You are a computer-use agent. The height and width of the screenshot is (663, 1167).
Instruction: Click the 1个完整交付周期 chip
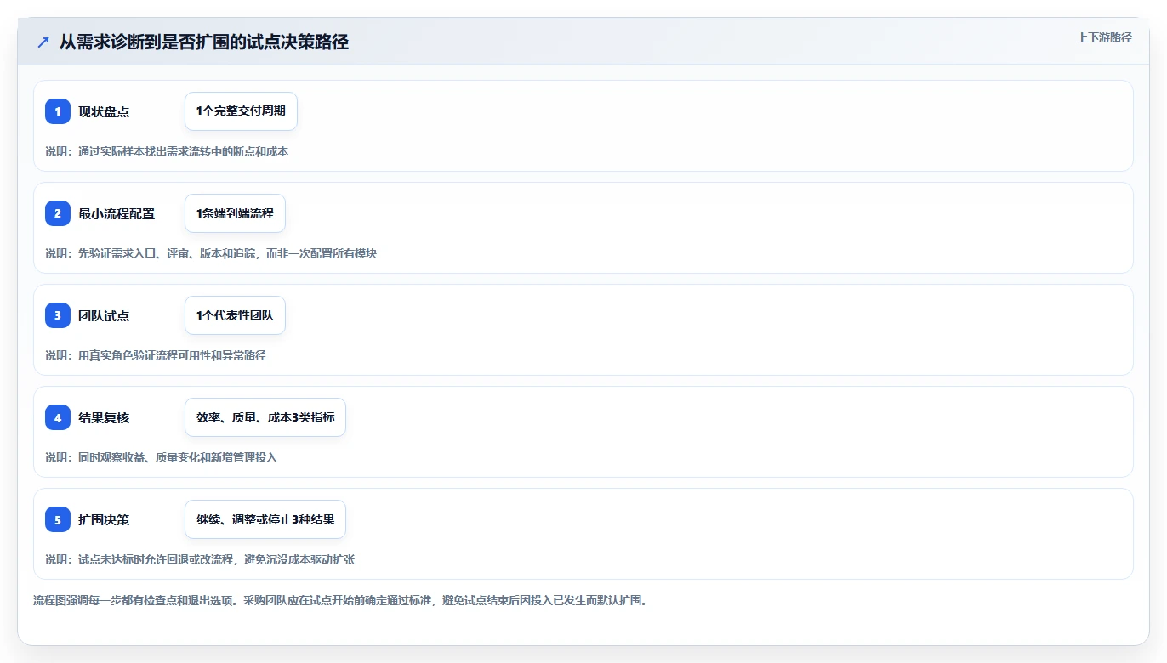click(x=241, y=111)
